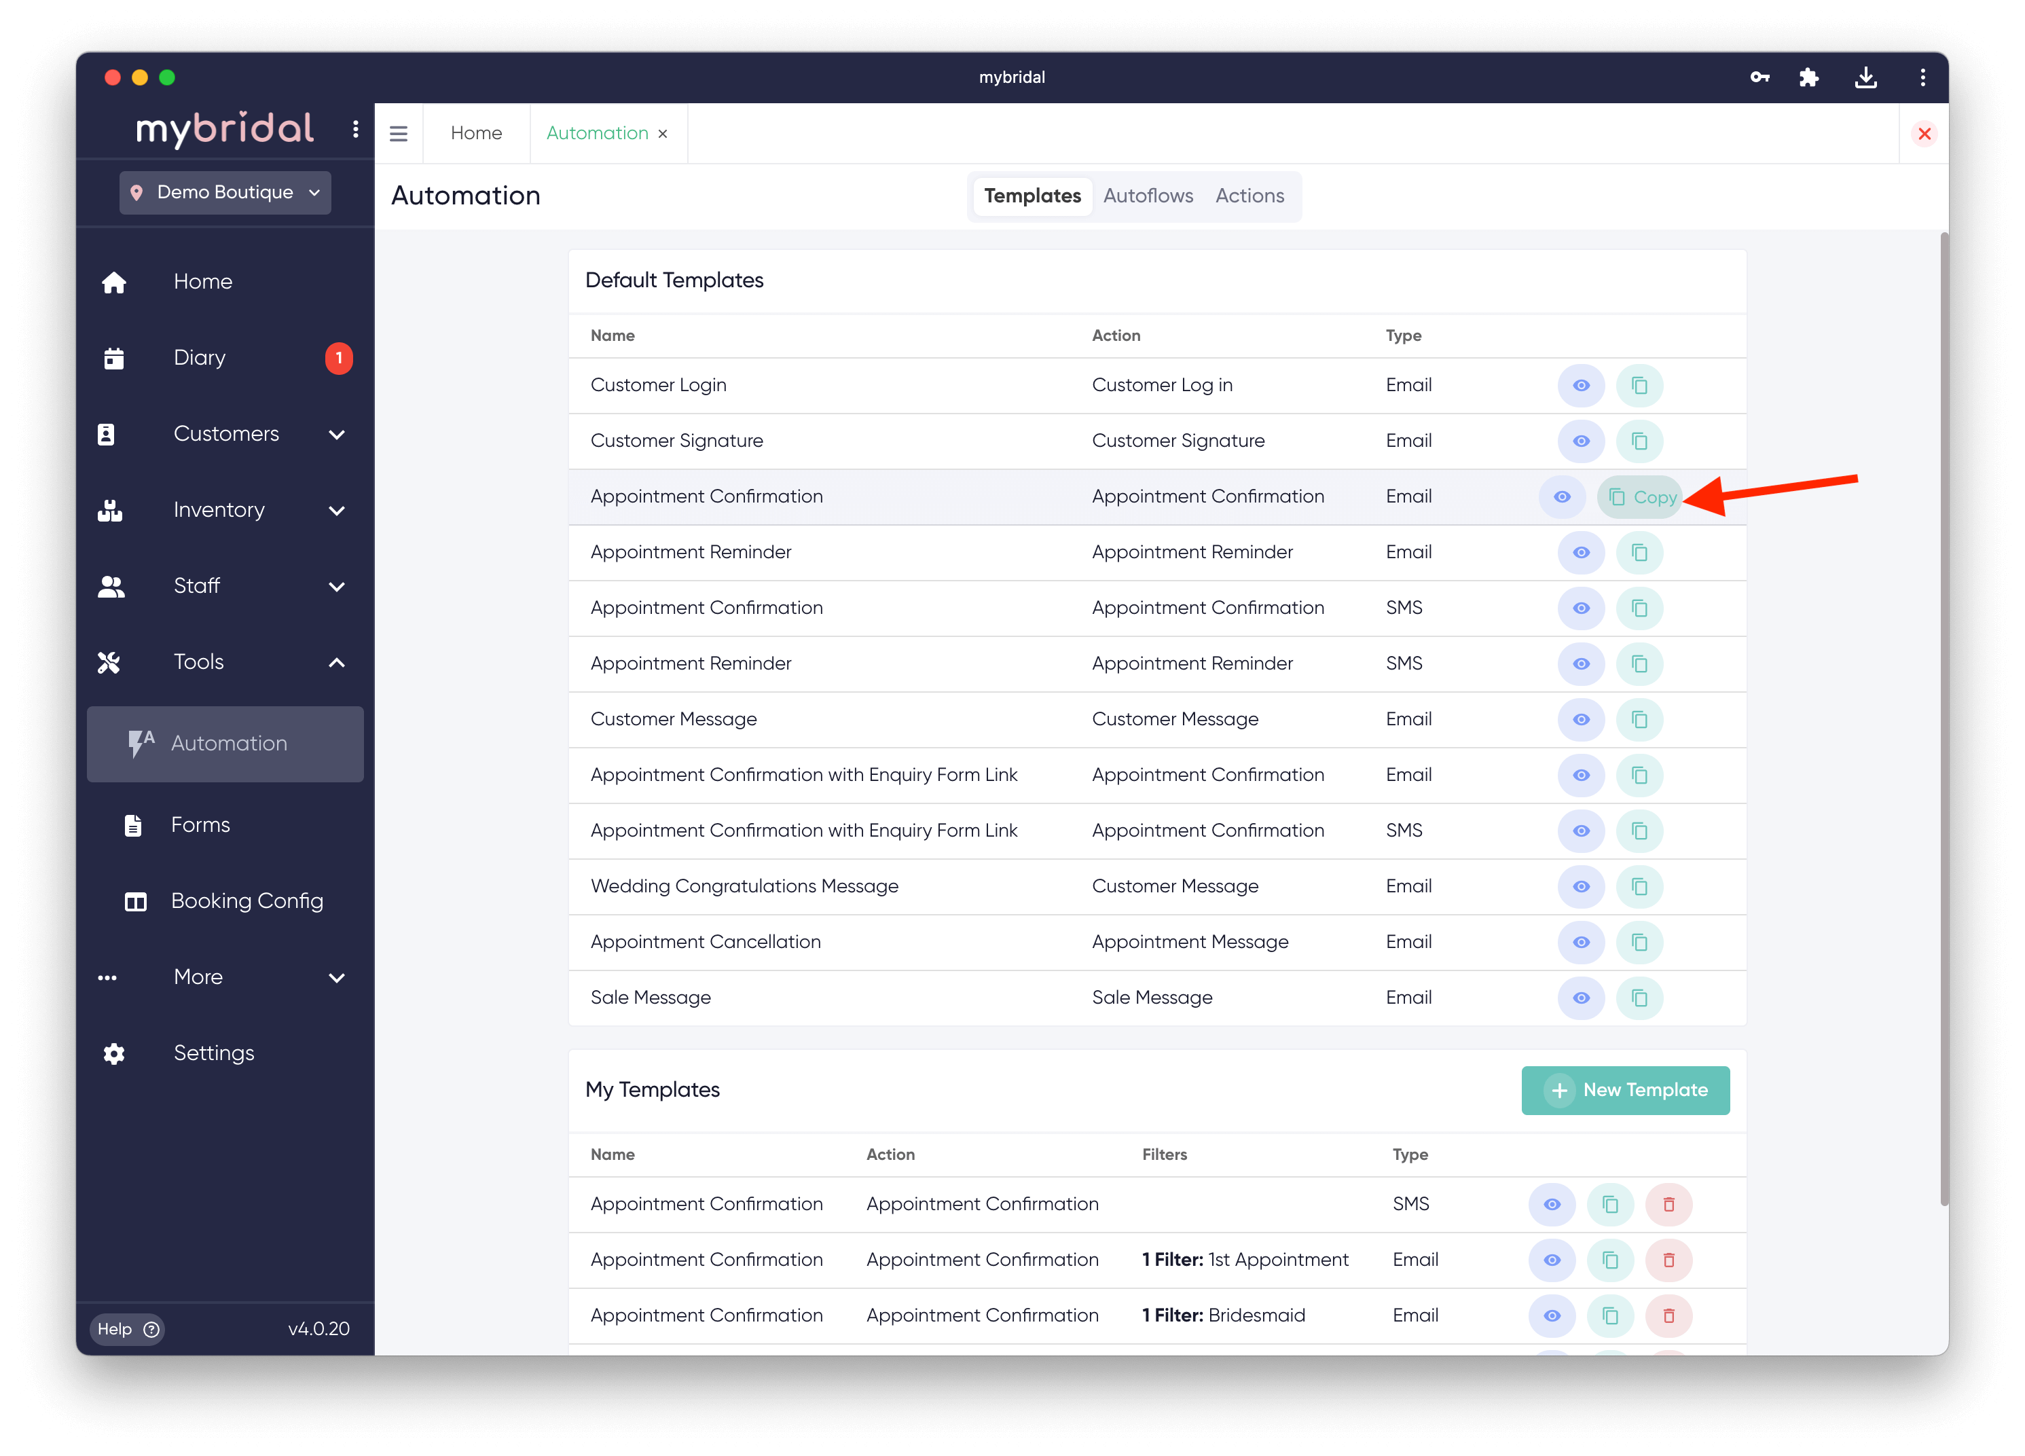
Task: Open the Forms item in sidebar
Action: pos(200,825)
